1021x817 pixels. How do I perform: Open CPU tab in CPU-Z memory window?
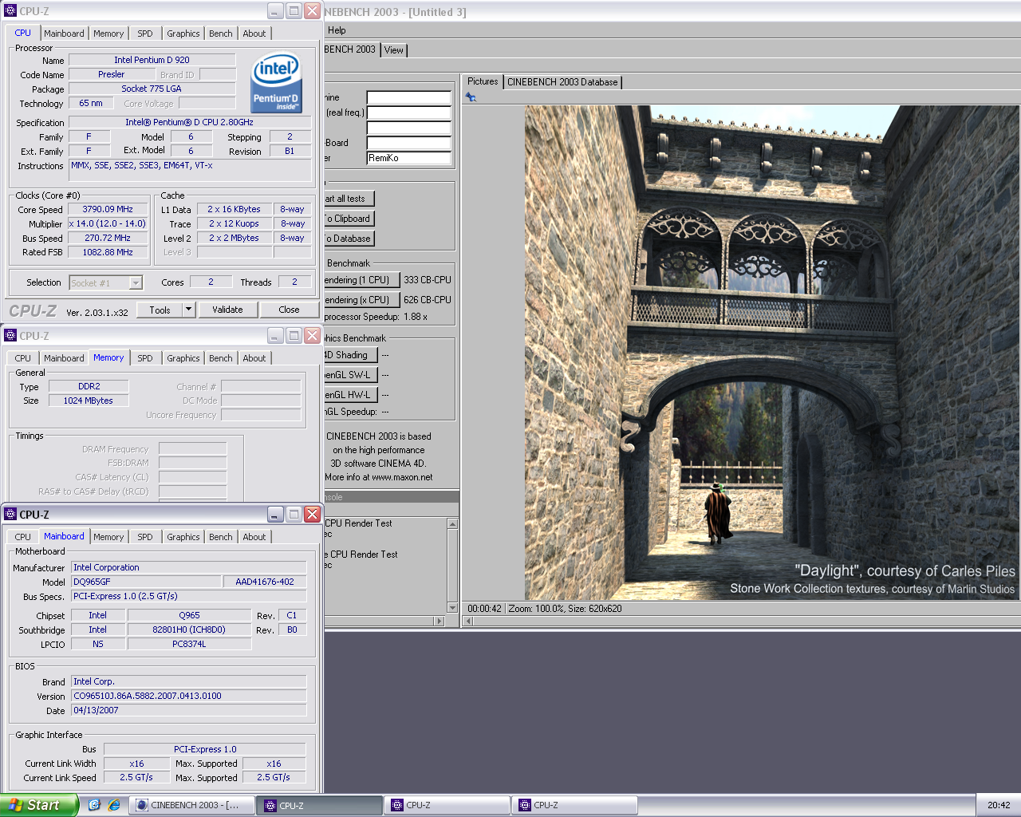(23, 358)
